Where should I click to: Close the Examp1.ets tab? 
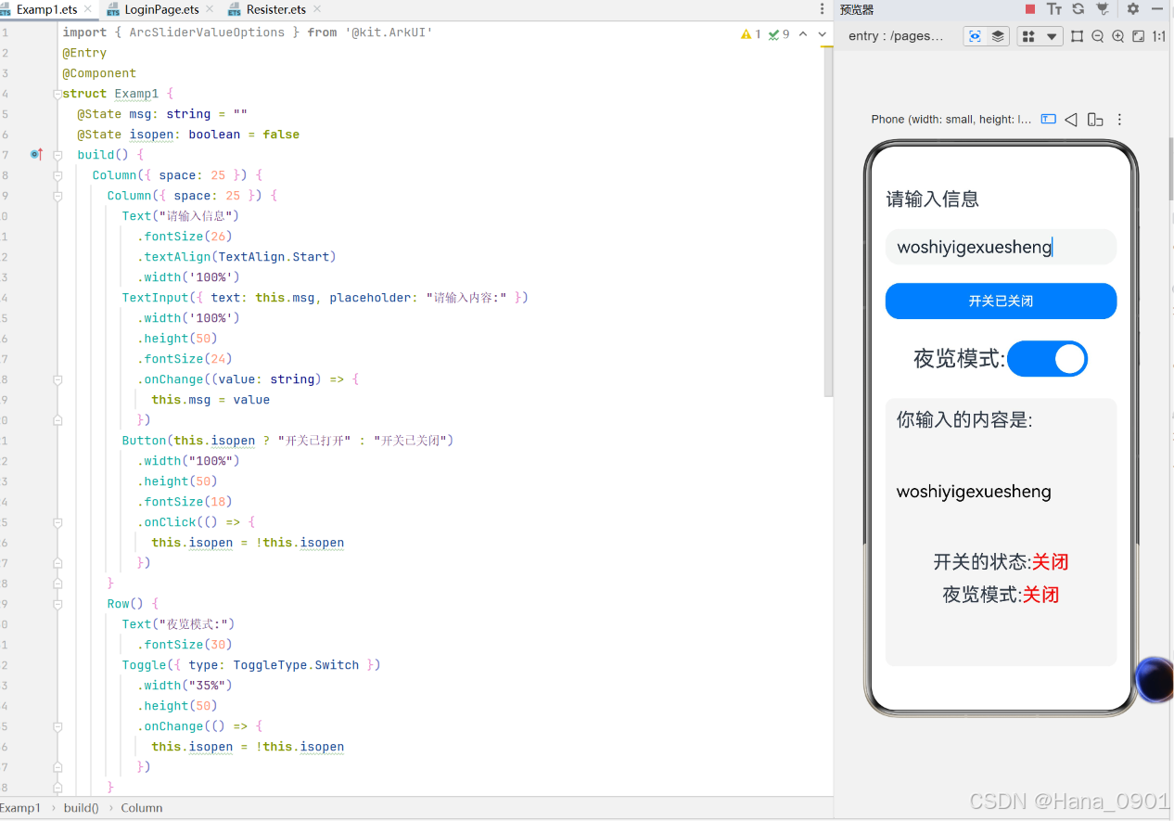(89, 9)
